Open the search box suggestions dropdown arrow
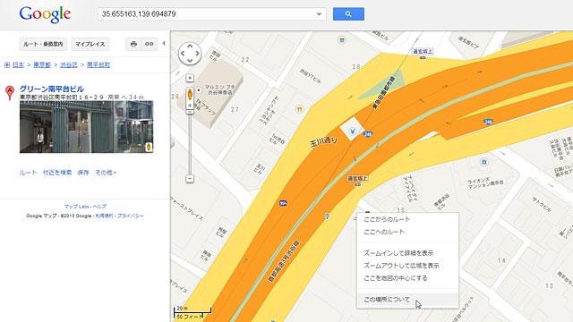 click(x=319, y=14)
